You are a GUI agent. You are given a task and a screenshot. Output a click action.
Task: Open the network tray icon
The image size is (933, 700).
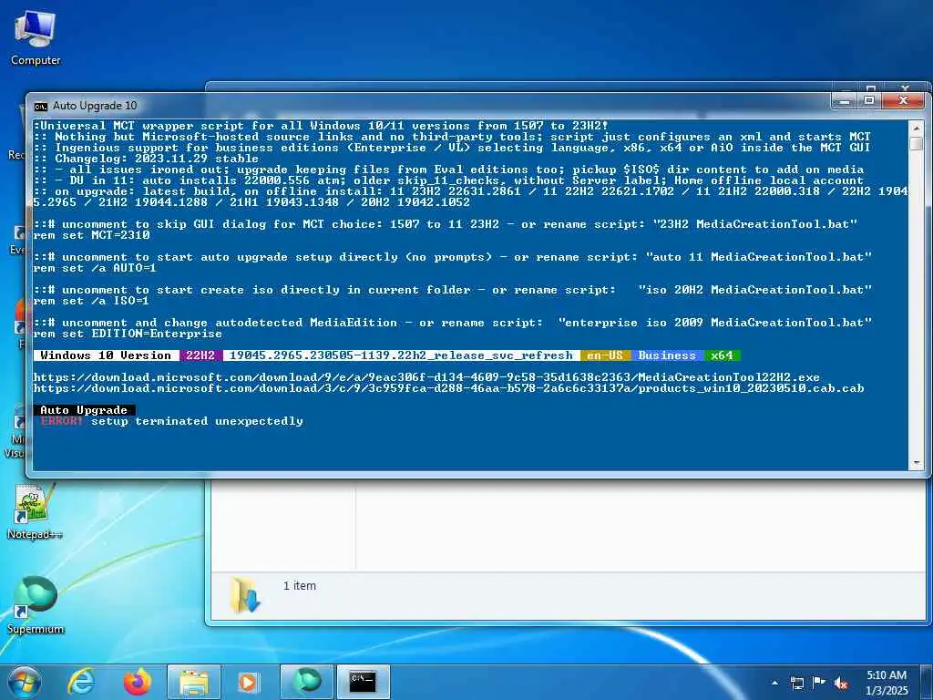pos(796,683)
